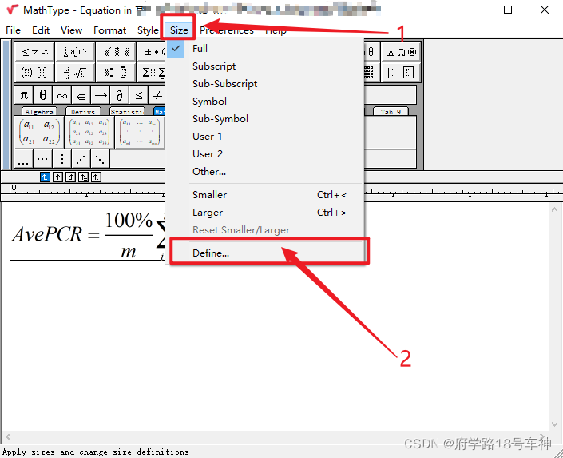The image size is (563, 458).
Task: Insert the centered horizontal ellipsis
Action: point(42,159)
